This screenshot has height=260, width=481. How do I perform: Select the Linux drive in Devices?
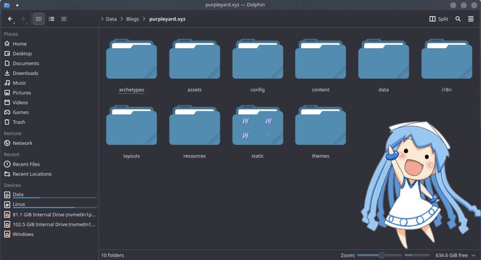[19, 205]
